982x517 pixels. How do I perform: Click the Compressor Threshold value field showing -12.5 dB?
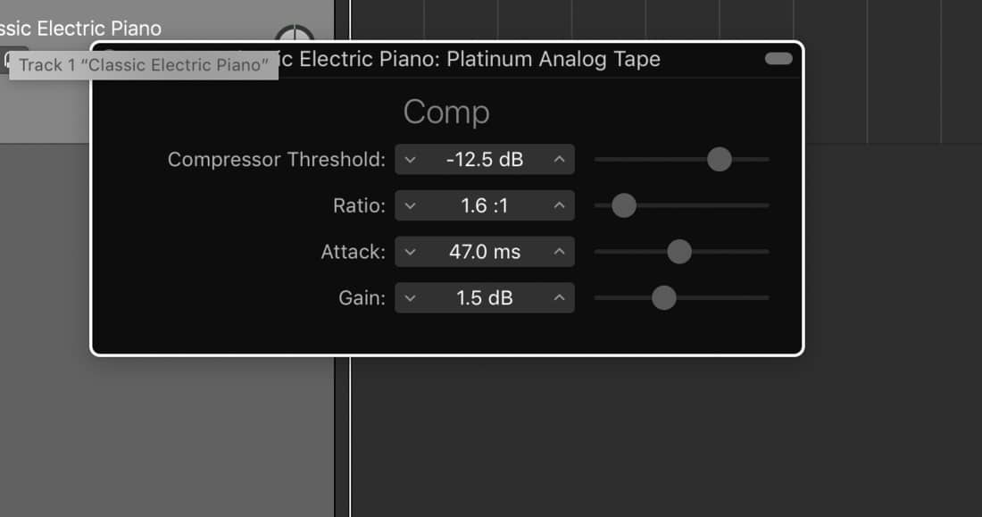[485, 159]
